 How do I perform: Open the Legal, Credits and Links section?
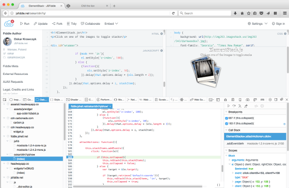[18, 89]
